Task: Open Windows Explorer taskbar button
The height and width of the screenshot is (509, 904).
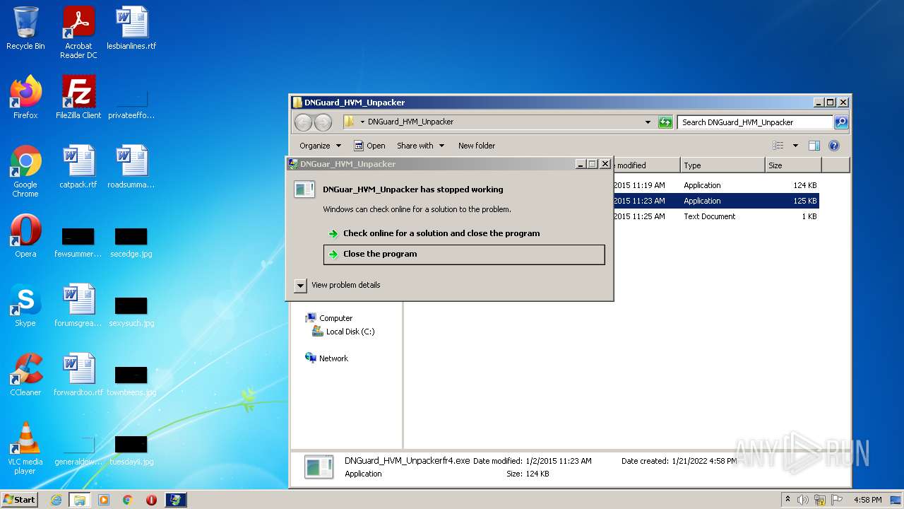Action: (80, 500)
